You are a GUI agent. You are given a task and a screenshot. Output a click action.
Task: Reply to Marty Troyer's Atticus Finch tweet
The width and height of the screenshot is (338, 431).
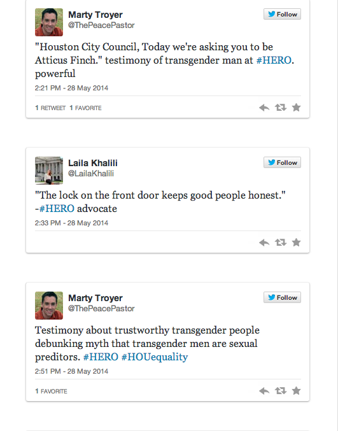[x=264, y=108]
